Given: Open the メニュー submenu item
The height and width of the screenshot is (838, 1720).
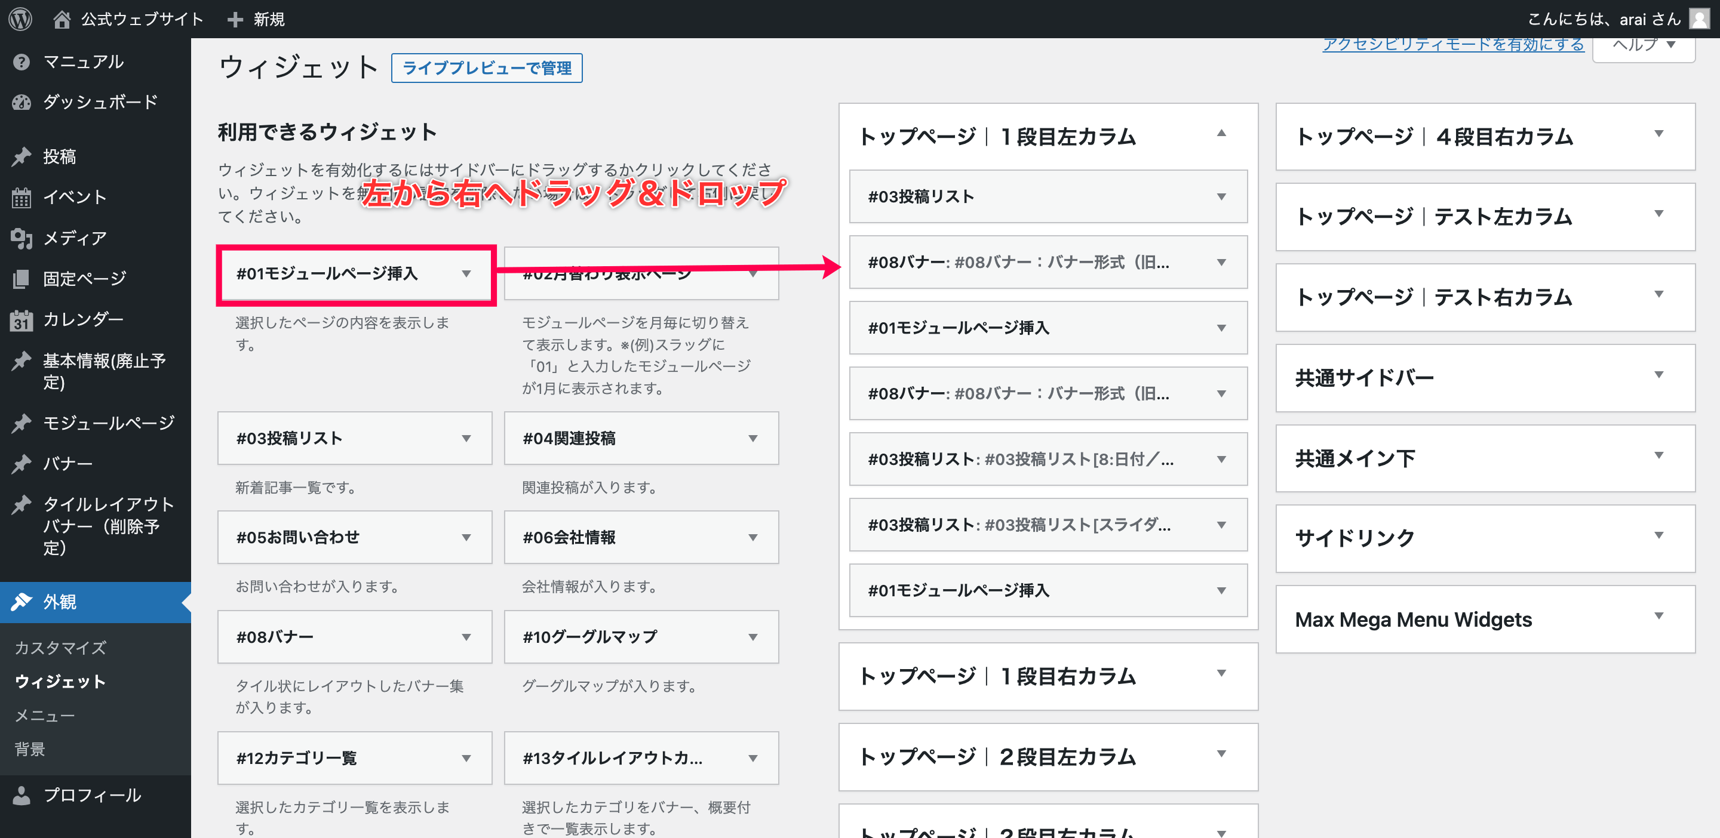Looking at the screenshot, I should pyautogui.click(x=45, y=715).
